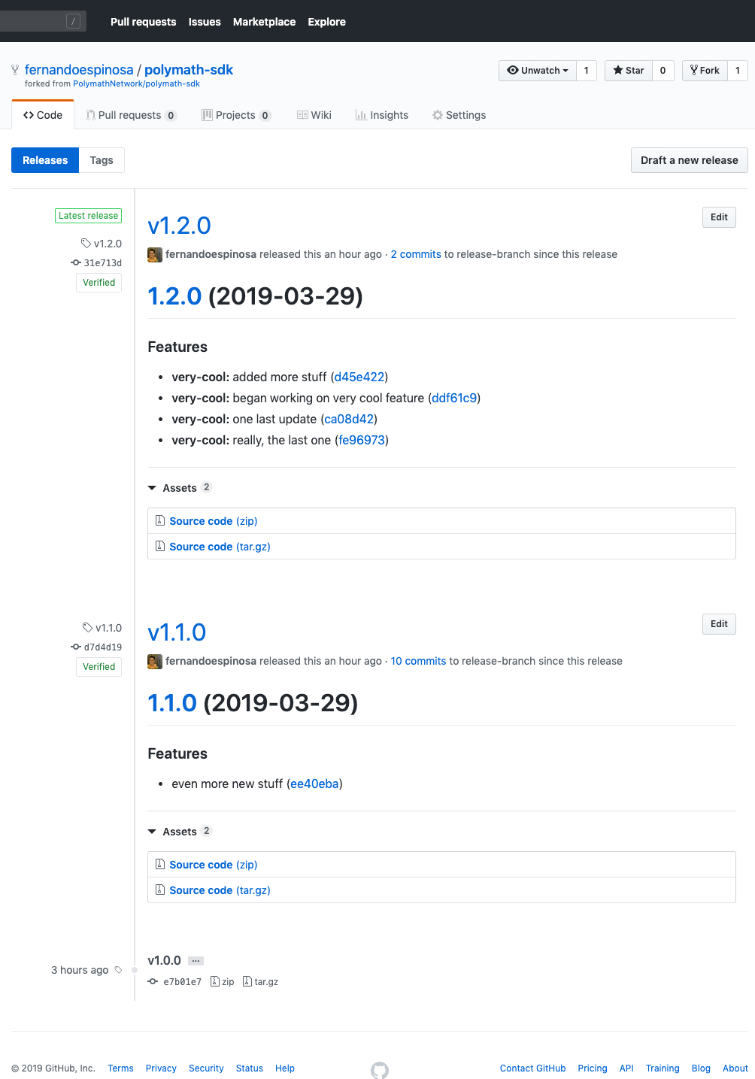Collapse the v1.2.0 Assets section
The height and width of the screenshot is (1079, 755).
point(180,488)
